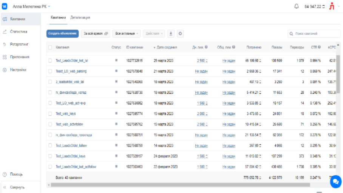The width and height of the screenshot is (343, 193).
Task: Toggle status icon of 3_leadsotdel_web_lal
Action: pos(116,82)
